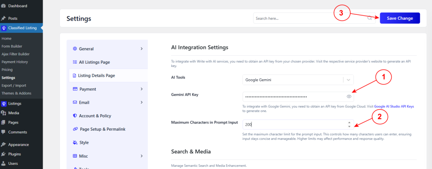432x169 pixels.
Task: Click the Email envelope icon
Action: [x=75, y=102]
